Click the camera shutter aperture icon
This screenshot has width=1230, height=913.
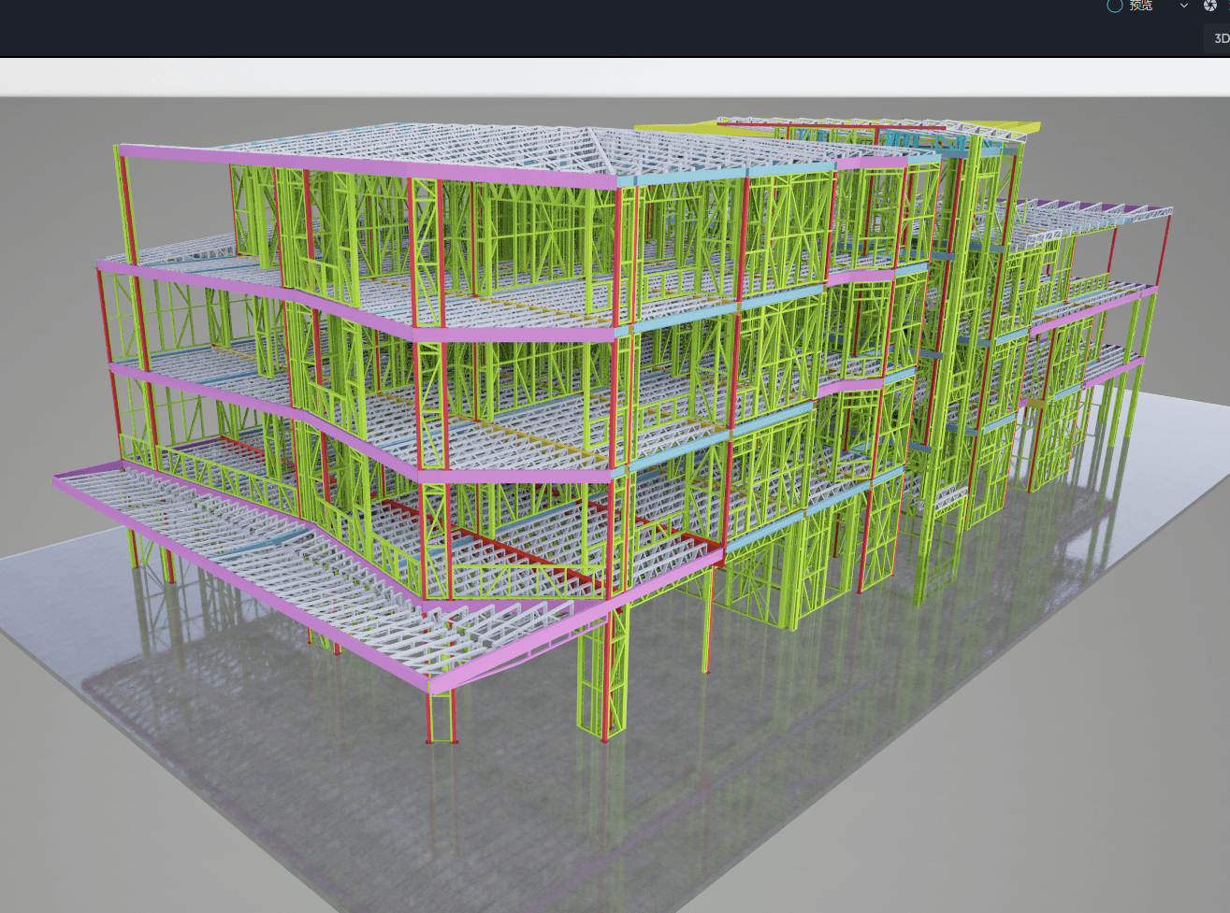(1209, 6)
